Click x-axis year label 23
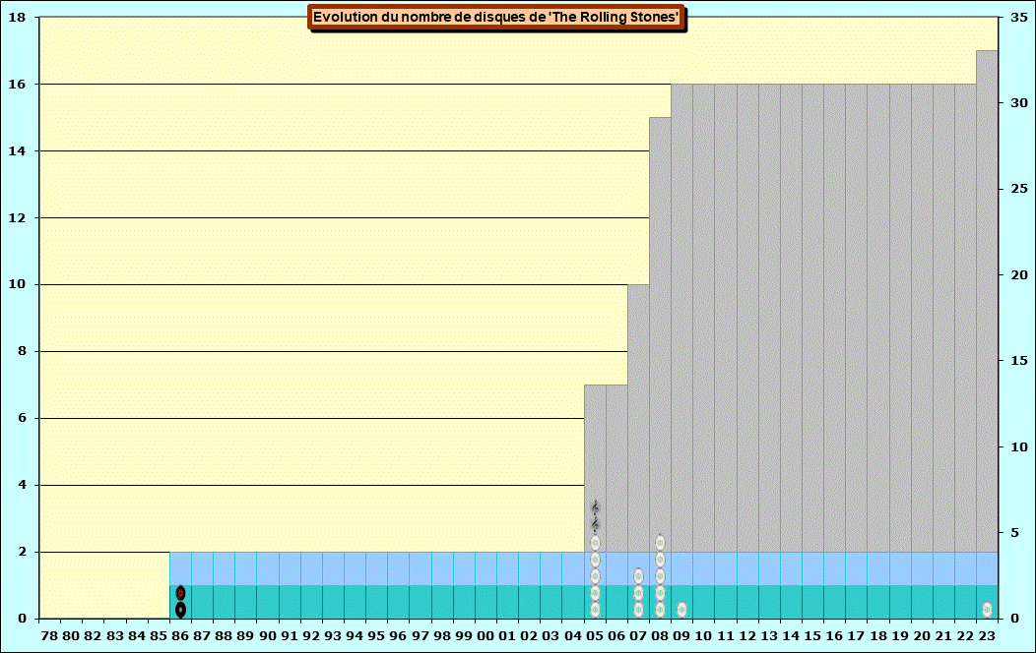 987,636
